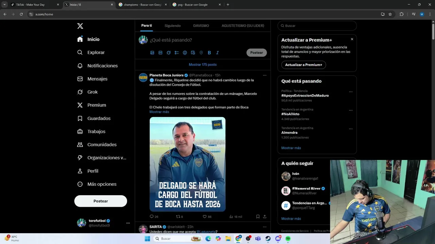
Task: View stats of Planeta Boca post
Action: coord(236,217)
